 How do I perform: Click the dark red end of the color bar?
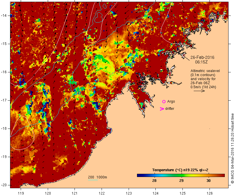(x=223, y=175)
